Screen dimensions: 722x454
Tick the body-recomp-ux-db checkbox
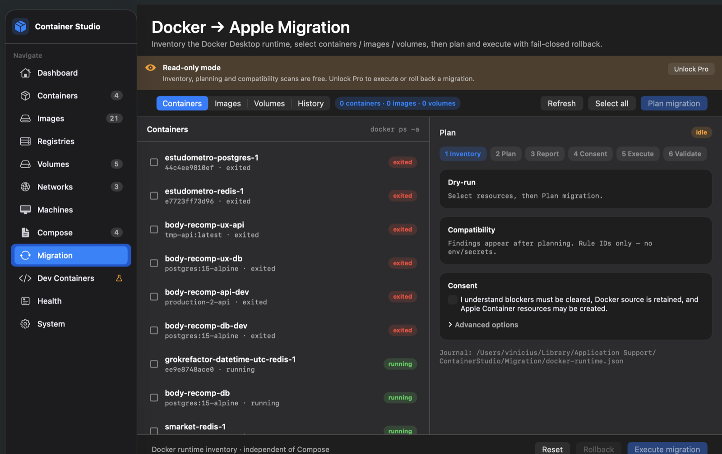[154, 263]
